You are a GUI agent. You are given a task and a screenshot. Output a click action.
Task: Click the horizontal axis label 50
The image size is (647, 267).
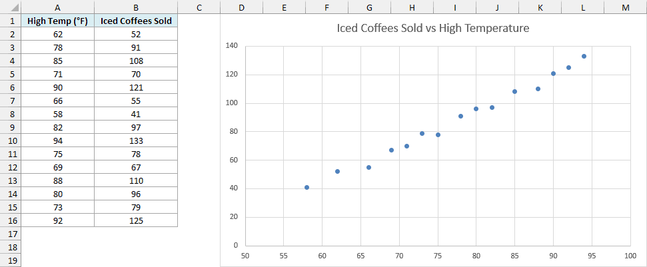[x=245, y=256]
